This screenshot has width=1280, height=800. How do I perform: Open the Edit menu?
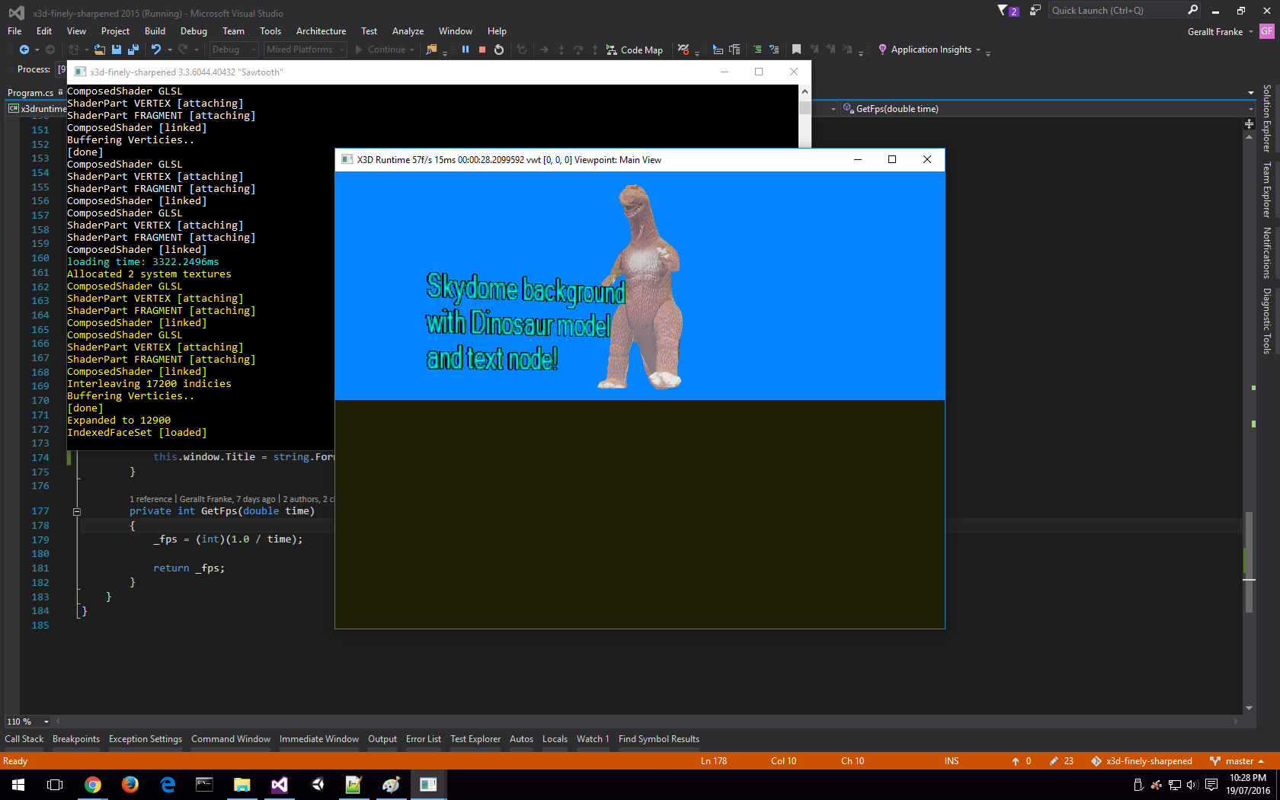pos(44,31)
